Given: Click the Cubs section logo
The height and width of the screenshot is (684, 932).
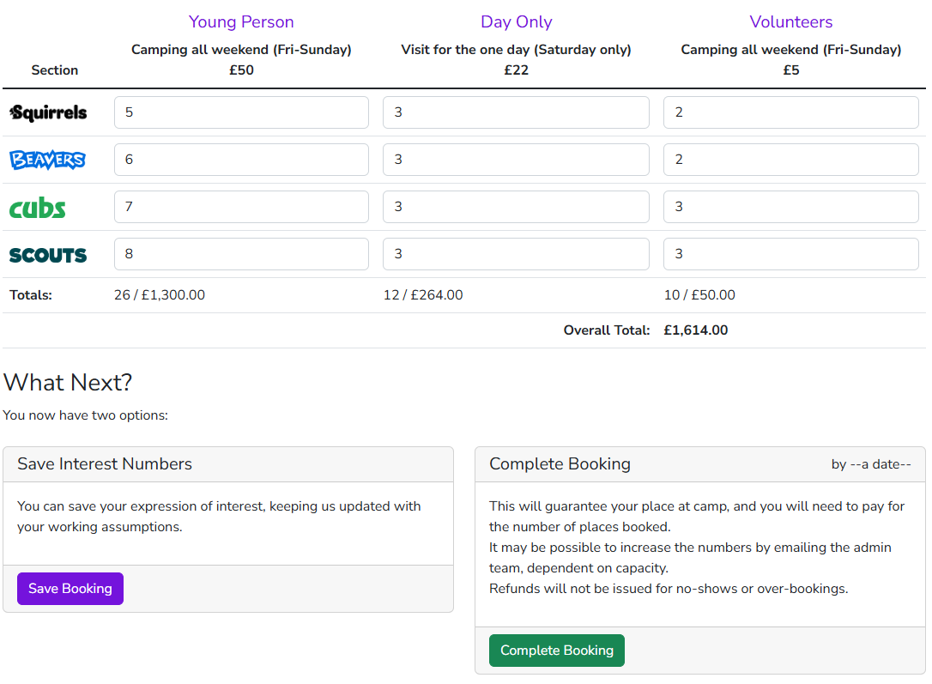Looking at the screenshot, I should (x=38, y=208).
